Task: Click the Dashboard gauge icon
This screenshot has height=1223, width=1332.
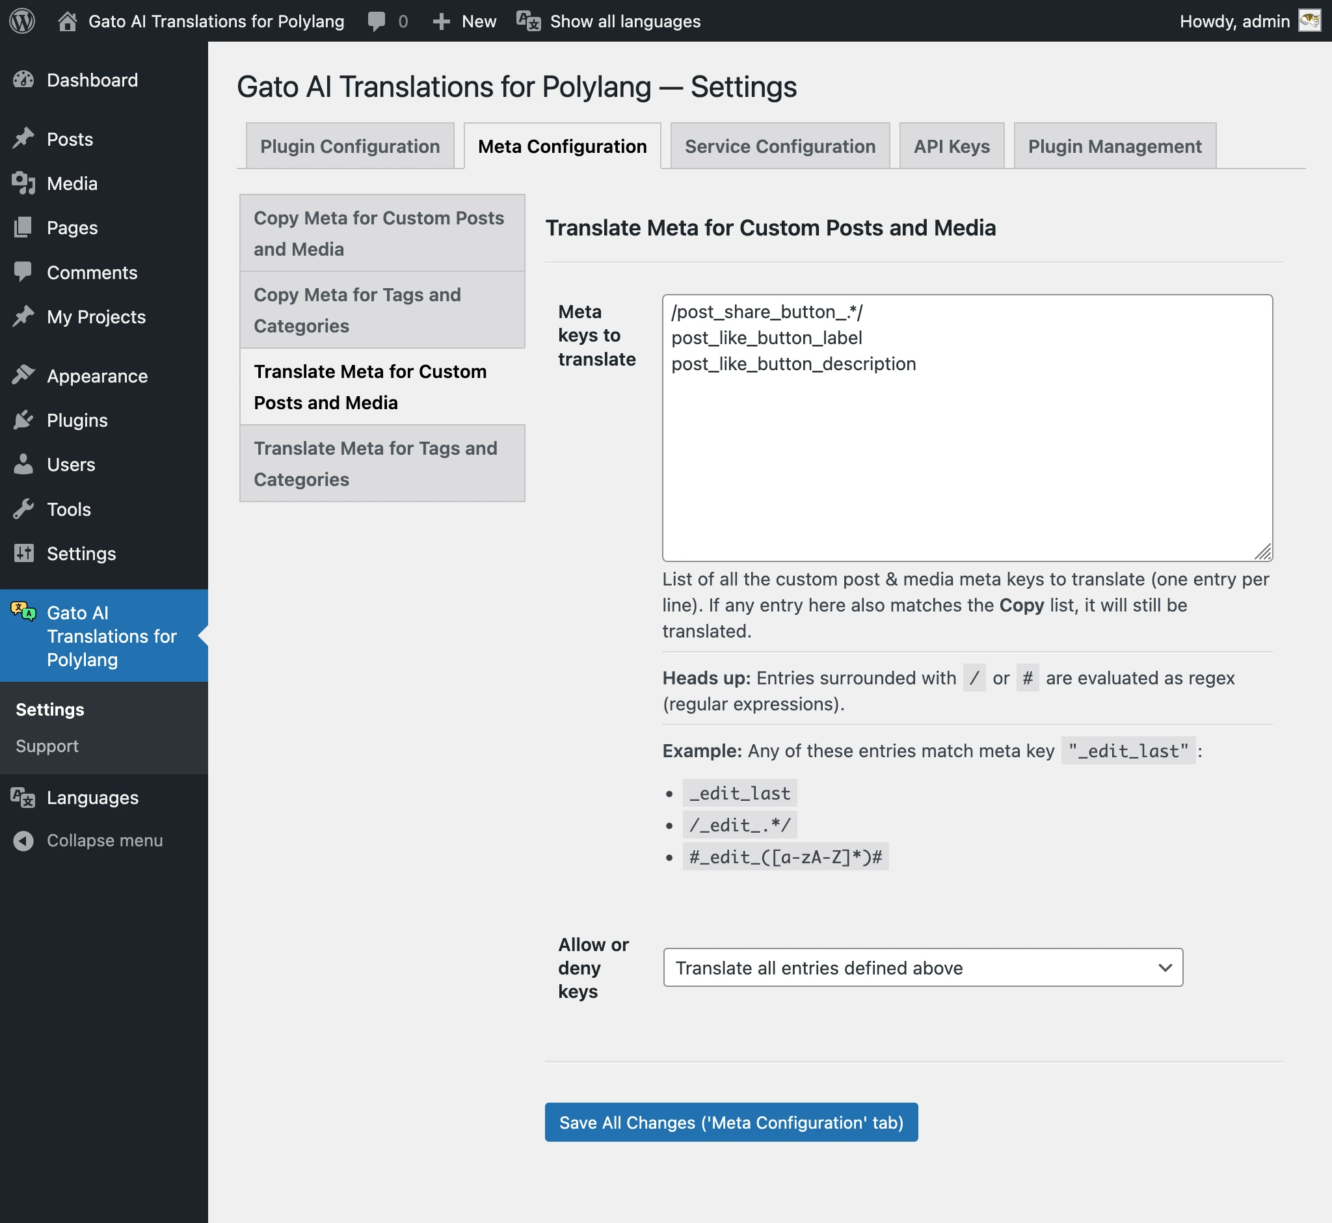Action: 23,80
